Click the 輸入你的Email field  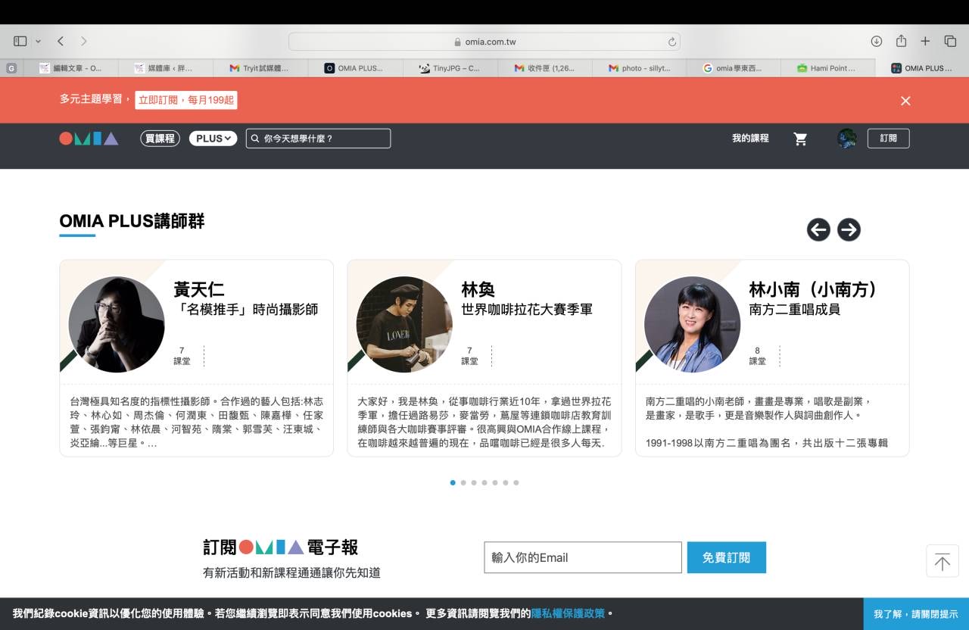(x=583, y=557)
